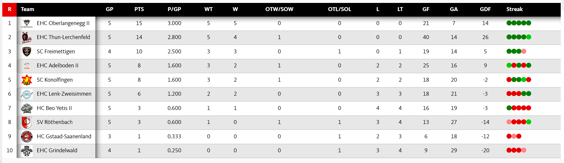This screenshot has height=163, width=564.
Task: Click the HC Gstaad-Saanenland round logo
Action: pos(27,136)
